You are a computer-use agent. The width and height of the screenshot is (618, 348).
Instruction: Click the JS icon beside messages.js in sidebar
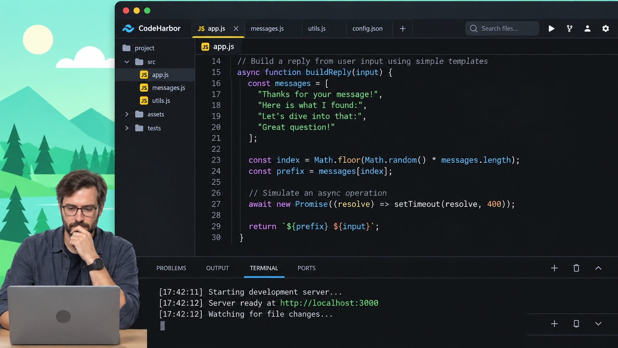(x=144, y=88)
